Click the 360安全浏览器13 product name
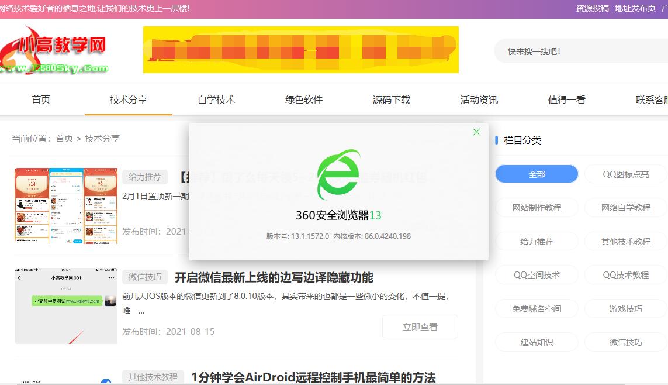Image resolution: width=668 pixels, height=385 pixels. [339, 215]
